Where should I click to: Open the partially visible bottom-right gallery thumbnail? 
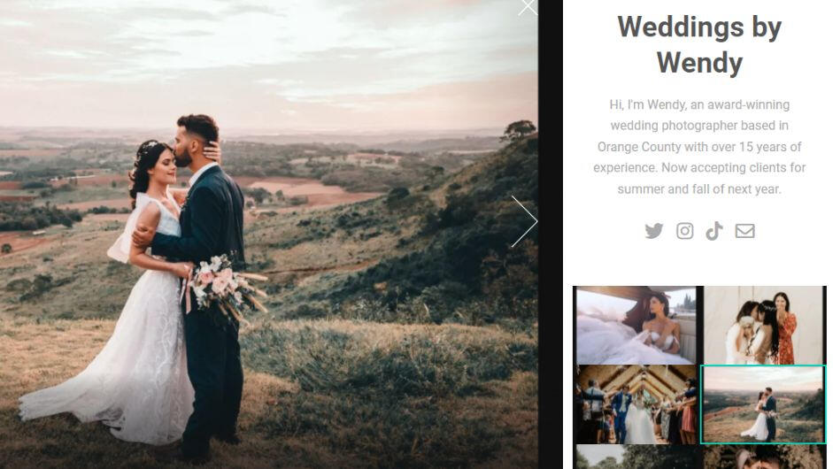tap(764, 457)
